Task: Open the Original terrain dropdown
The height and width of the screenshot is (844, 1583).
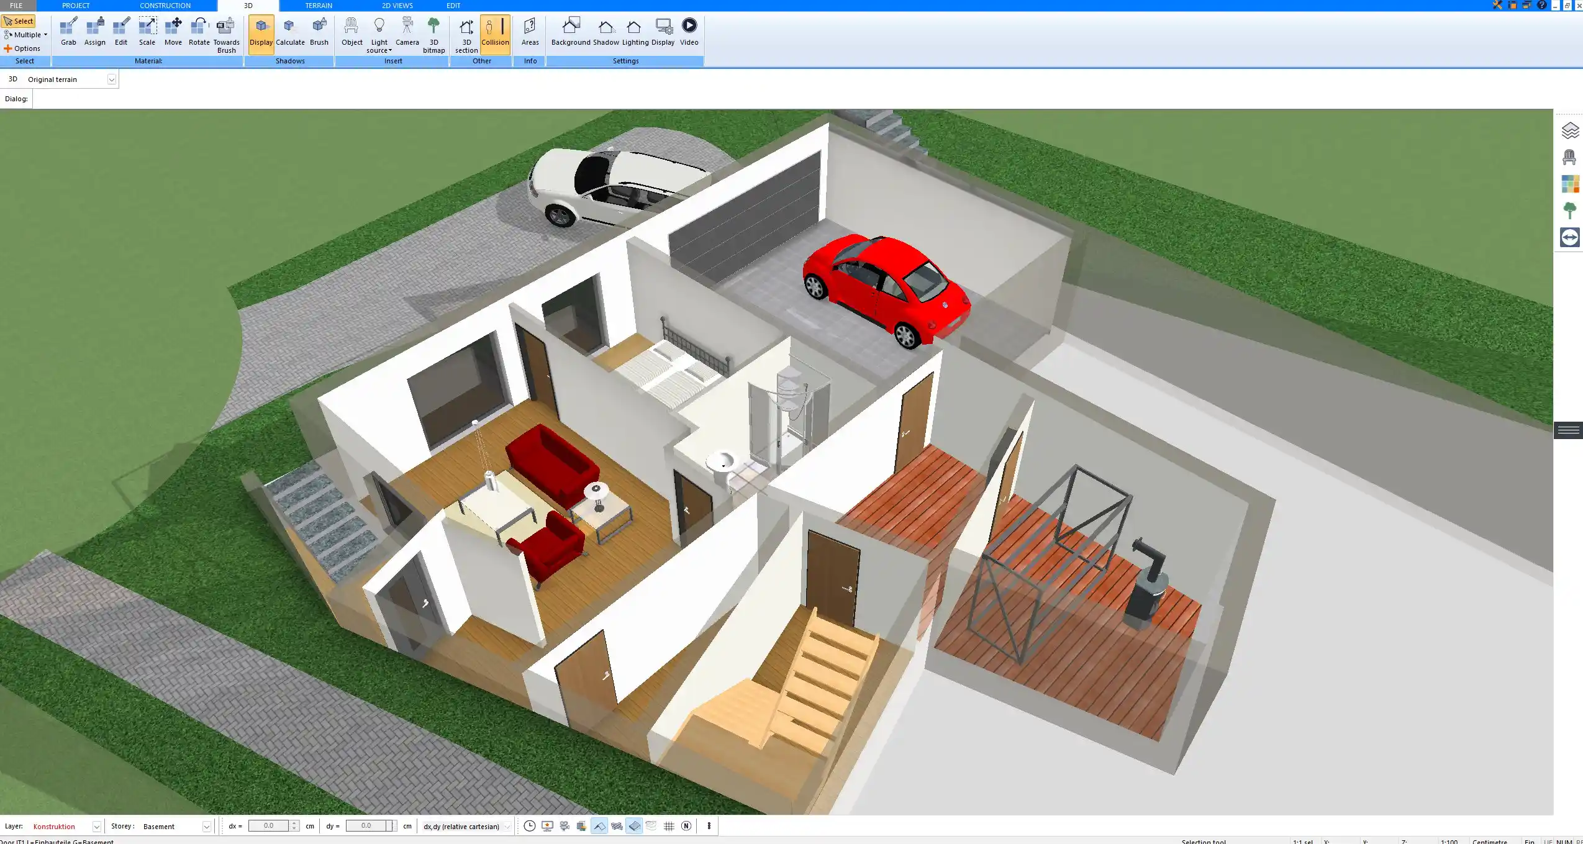Action: pos(111,79)
